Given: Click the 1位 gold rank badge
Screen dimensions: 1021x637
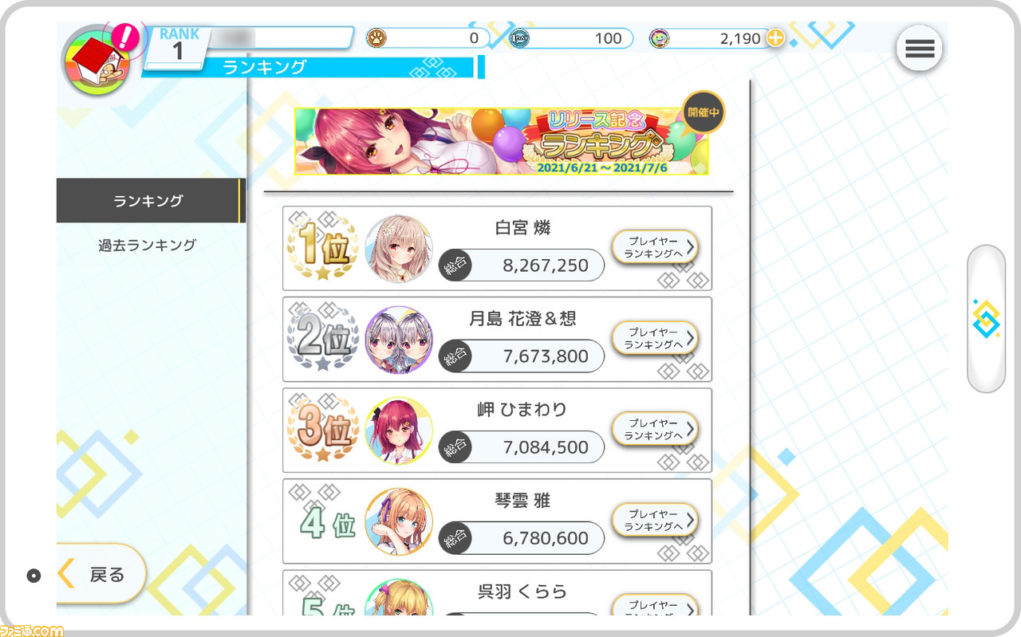Looking at the screenshot, I should pos(324,249).
